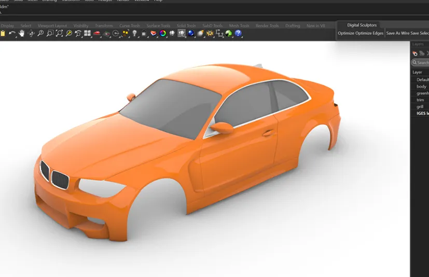Open the Render Tools tab

click(x=267, y=25)
